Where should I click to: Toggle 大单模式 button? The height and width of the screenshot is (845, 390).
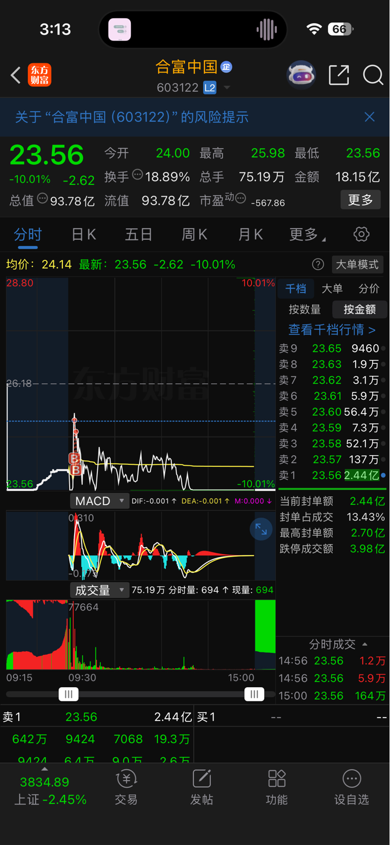tap(357, 264)
